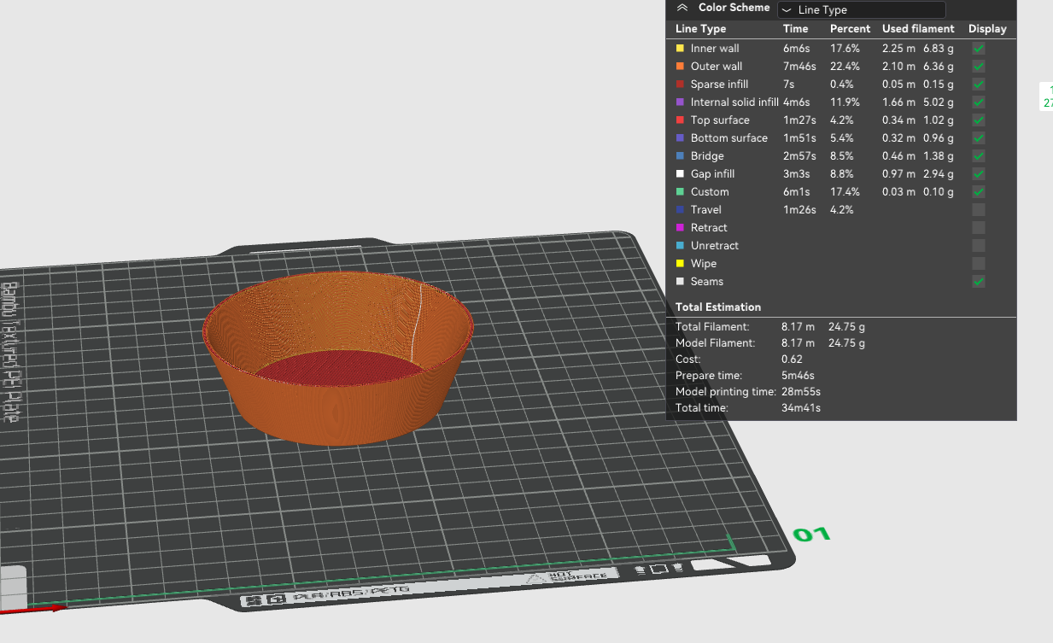Click the magenta Retract color swatch
The width and height of the screenshot is (1053, 643).
pos(680,228)
